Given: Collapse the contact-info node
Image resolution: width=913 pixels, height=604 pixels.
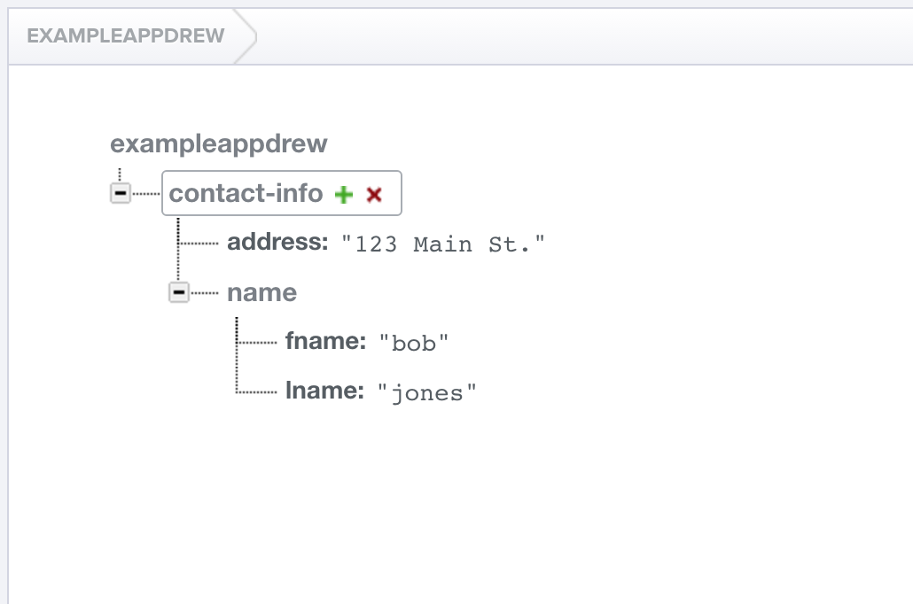Looking at the screenshot, I should coord(121,193).
